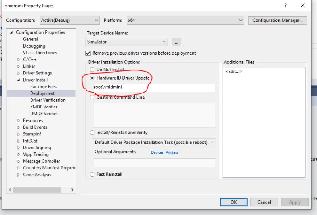This screenshot has height=215, width=317.
Task: Click tree scrollbar right arrow
Action: tap(73, 190)
